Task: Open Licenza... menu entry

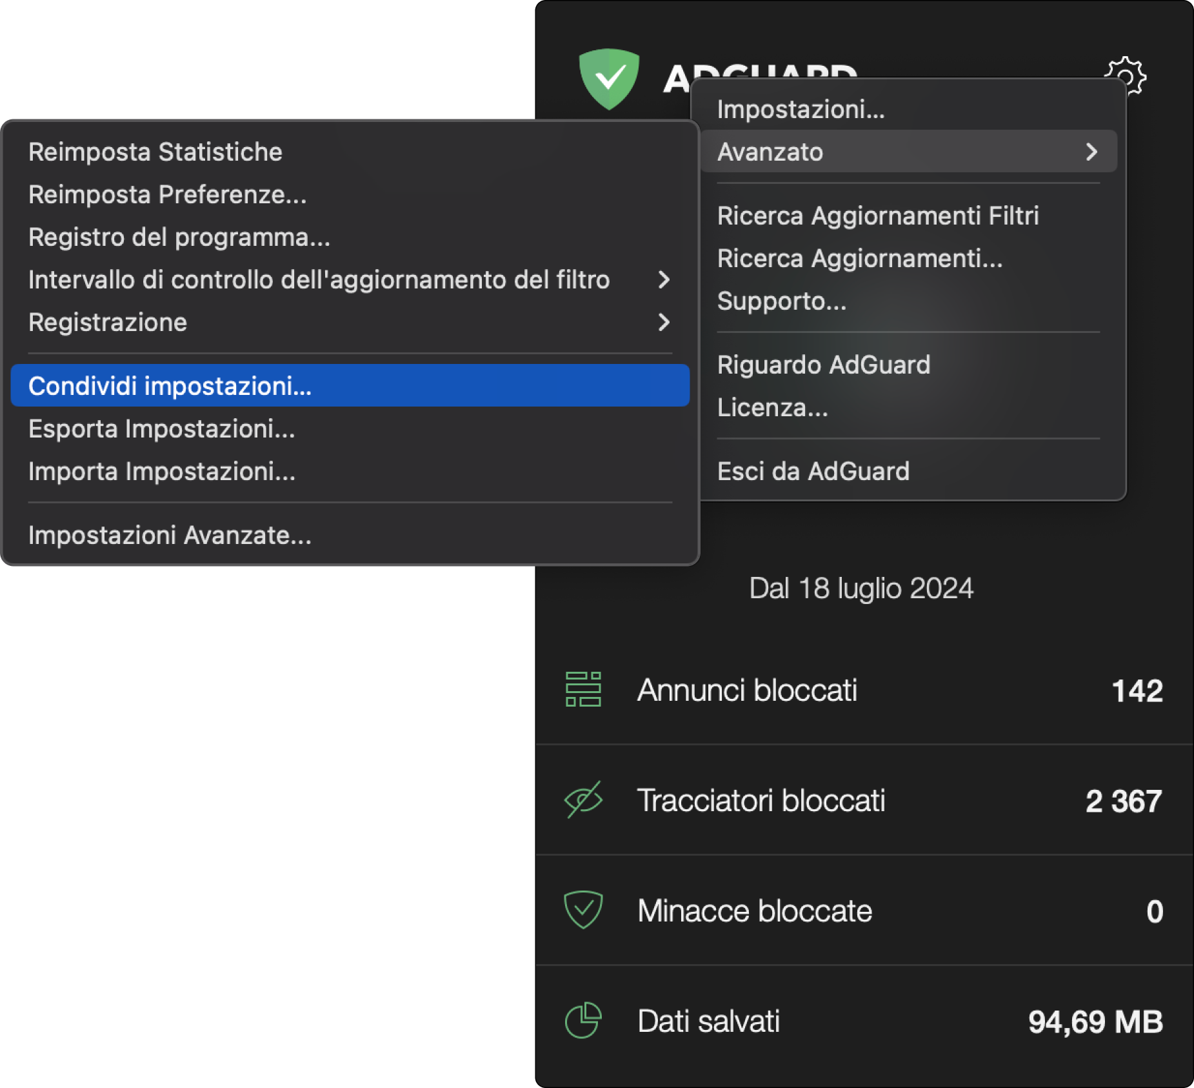Action: click(x=908, y=407)
